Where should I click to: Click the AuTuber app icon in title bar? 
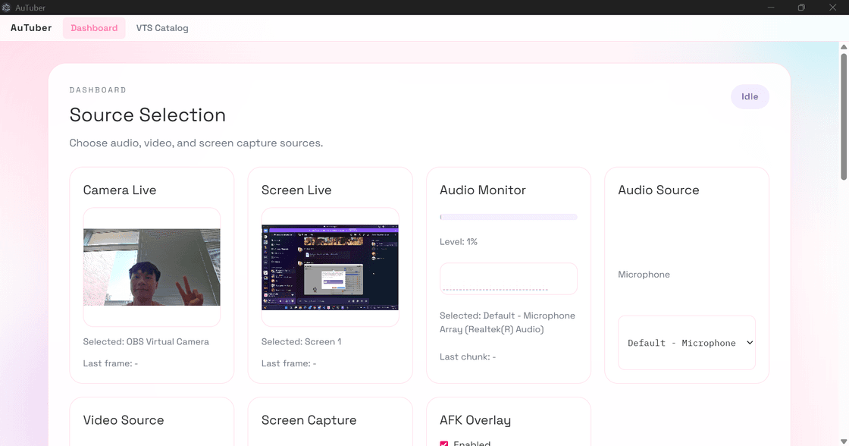coord(7,8)
